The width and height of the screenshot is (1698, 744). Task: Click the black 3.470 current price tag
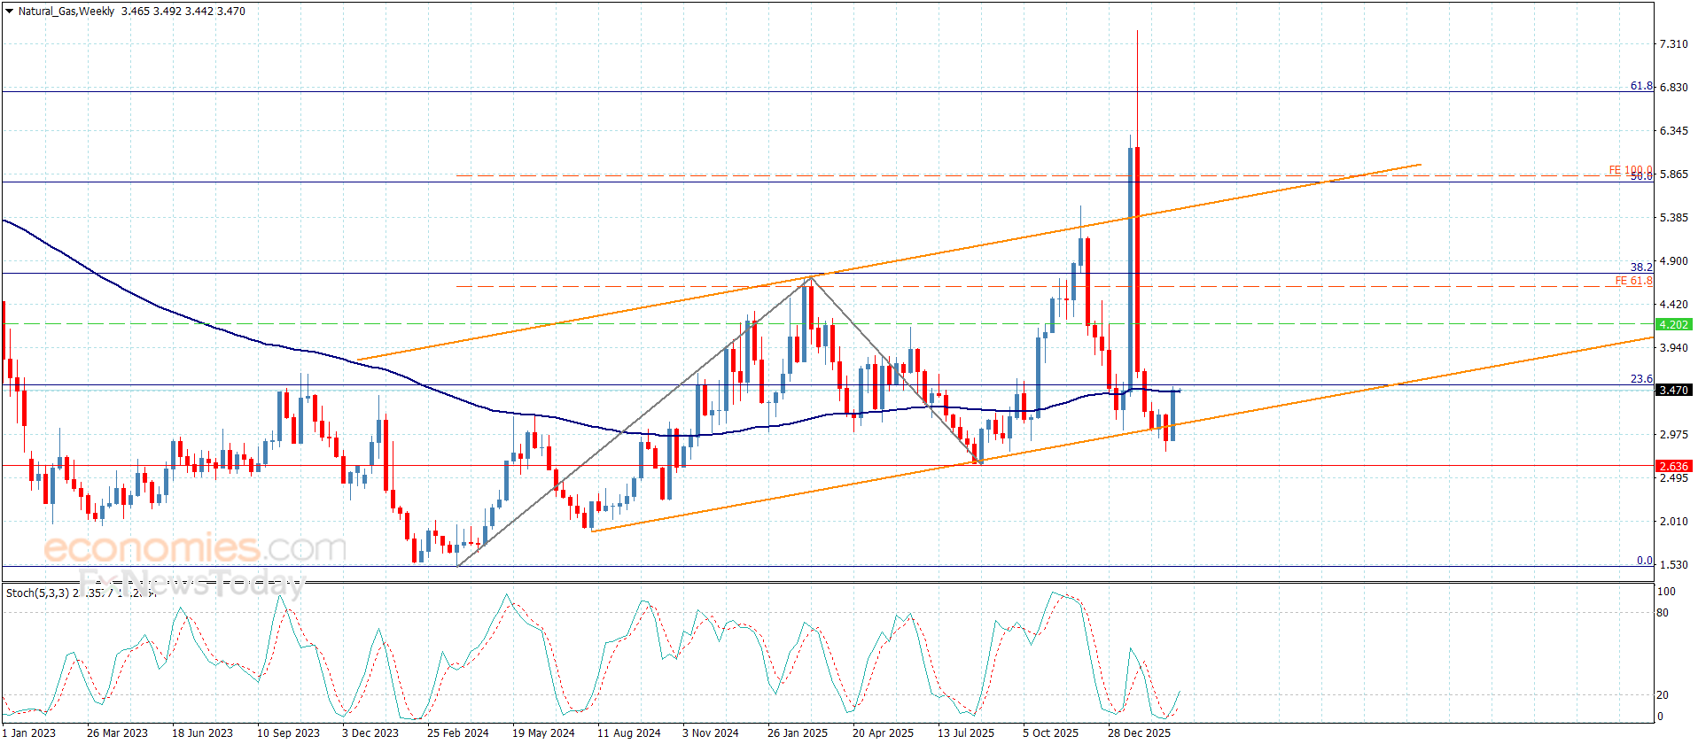1673,391
